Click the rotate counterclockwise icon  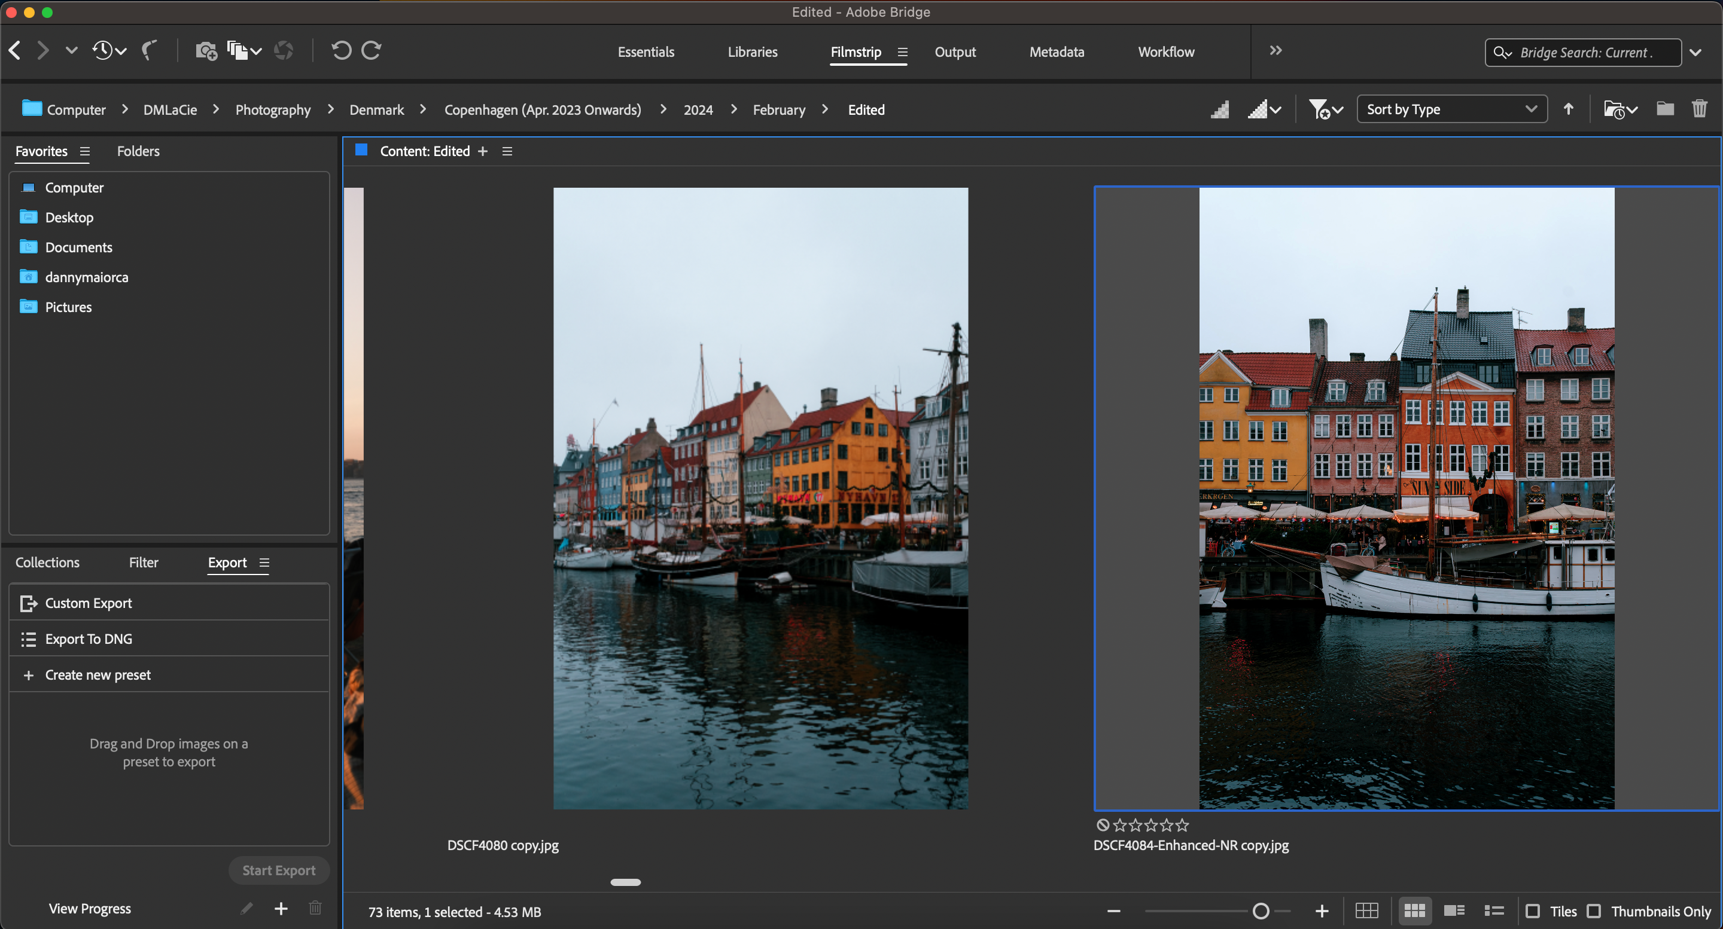341,50
